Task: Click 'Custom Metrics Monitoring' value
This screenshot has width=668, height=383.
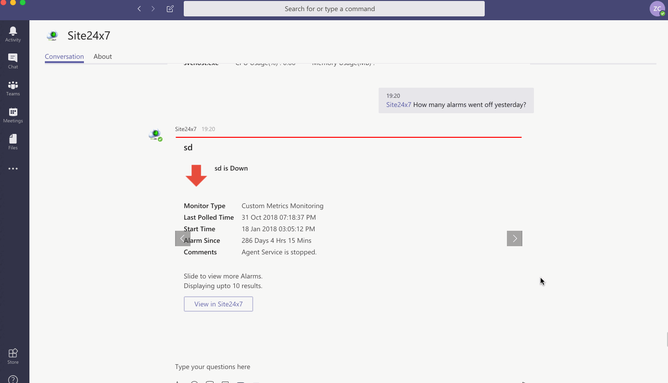Action: tap(283, 206)
